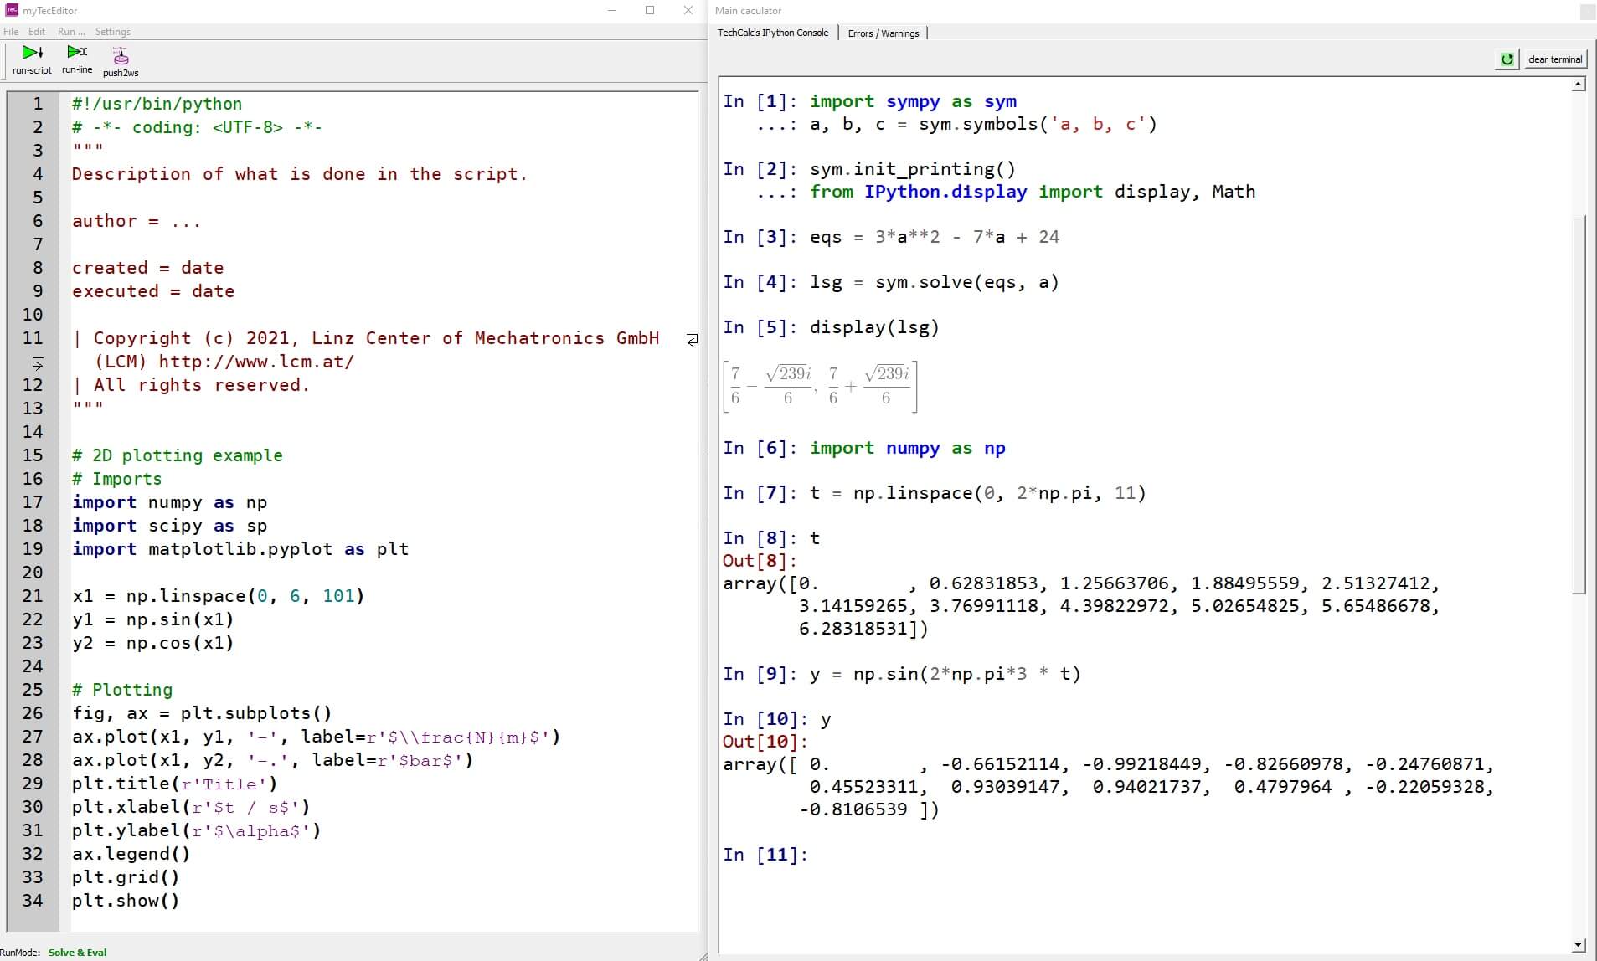Select TechCalc's IPython Console tab
This screenshot has height=961, width=1597.
pyautogui.click(x=772, y=33)
